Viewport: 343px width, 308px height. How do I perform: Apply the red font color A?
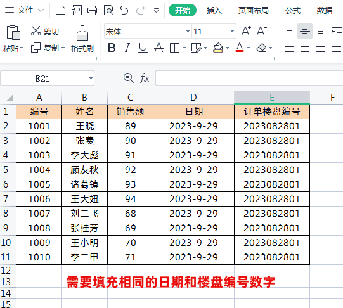tap(240, 48)
